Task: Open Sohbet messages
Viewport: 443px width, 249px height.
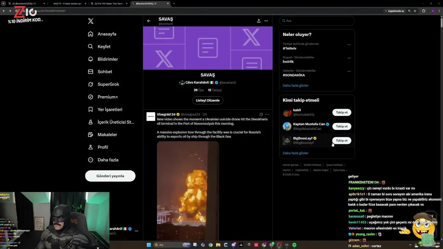Action: pyautogui.click(x=100, y=72)
